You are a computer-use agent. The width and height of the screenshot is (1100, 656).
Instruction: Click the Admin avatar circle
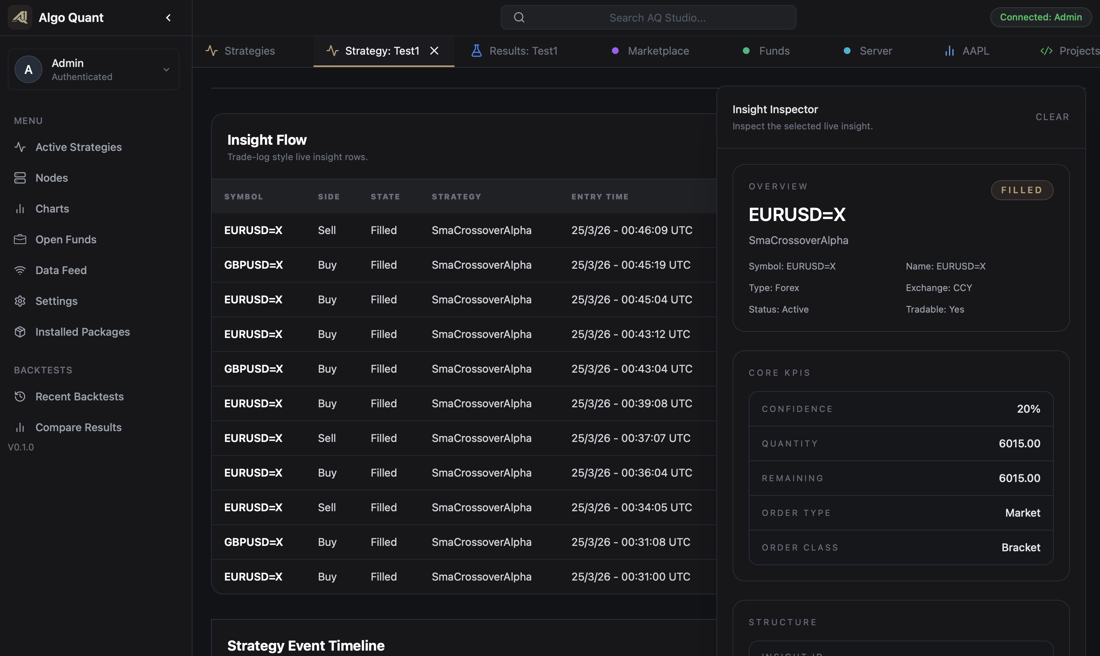[x=28, y=69]
